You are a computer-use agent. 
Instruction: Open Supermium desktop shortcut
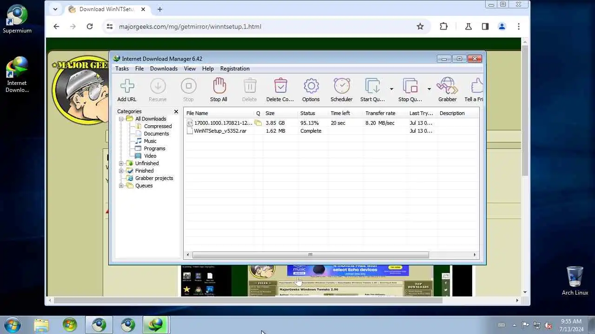[17, 19]
